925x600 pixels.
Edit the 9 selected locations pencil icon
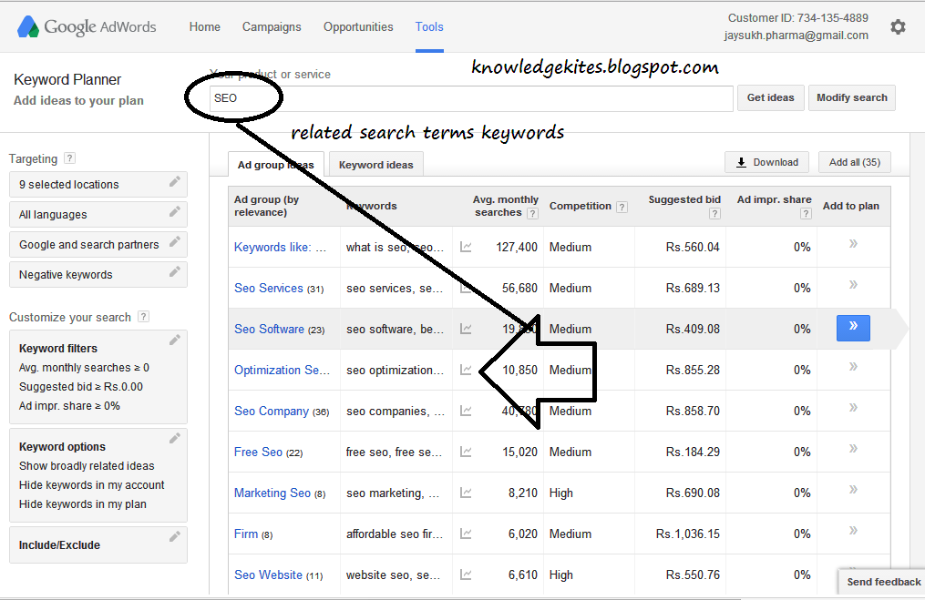click(175, 181)
